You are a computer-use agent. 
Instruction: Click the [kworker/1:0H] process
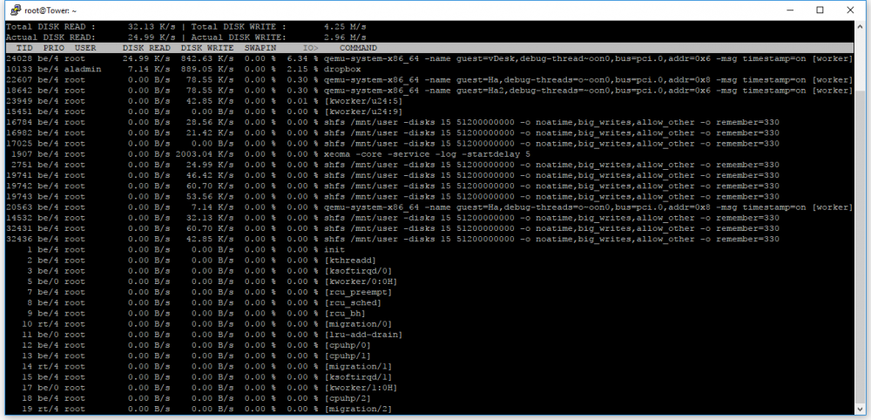(x=361, y=387)
